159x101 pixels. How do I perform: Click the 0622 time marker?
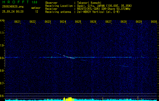33,22
